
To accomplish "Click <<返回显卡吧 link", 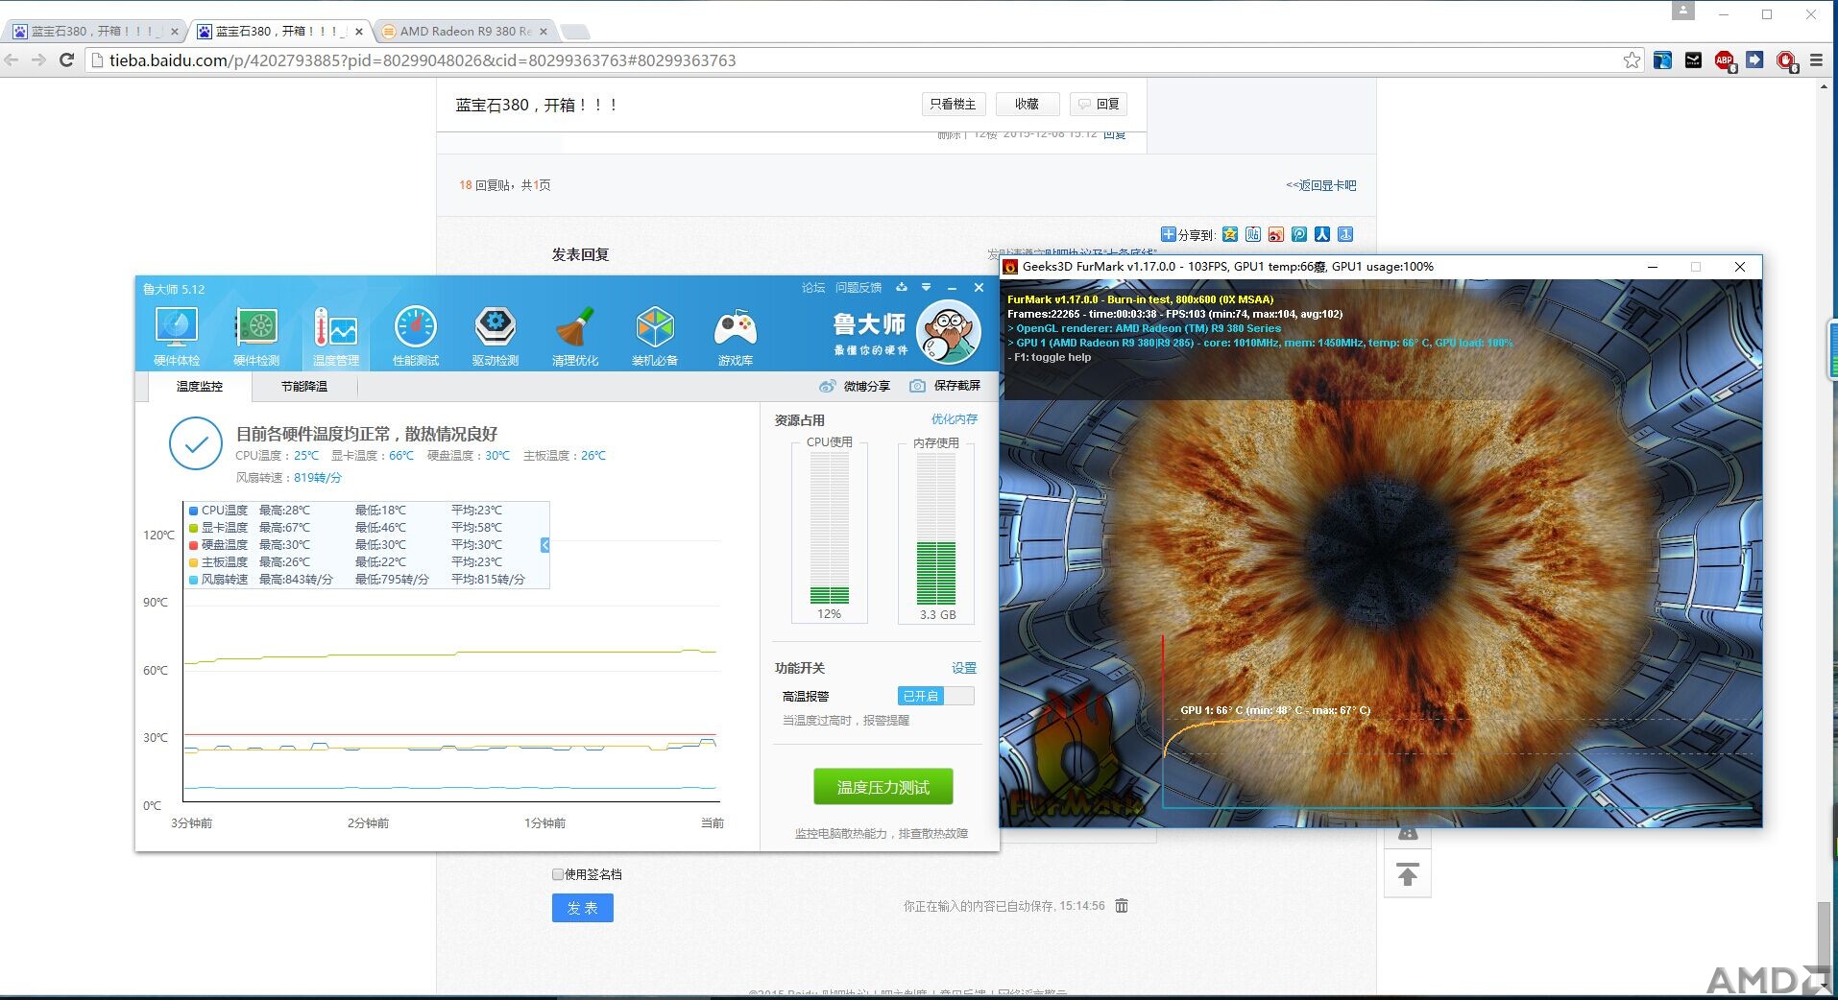I will [1321, 185].
